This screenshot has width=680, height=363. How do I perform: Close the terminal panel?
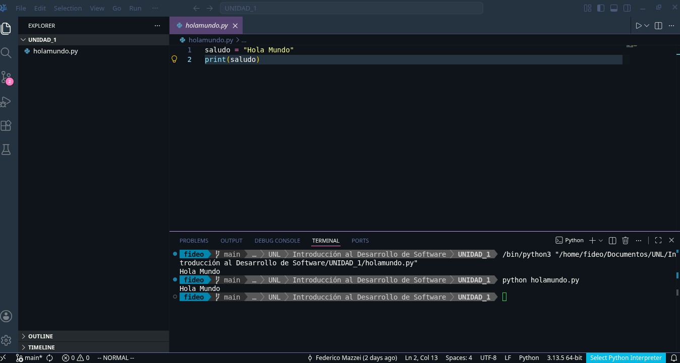pyautogui.click(x=671, y=240)
